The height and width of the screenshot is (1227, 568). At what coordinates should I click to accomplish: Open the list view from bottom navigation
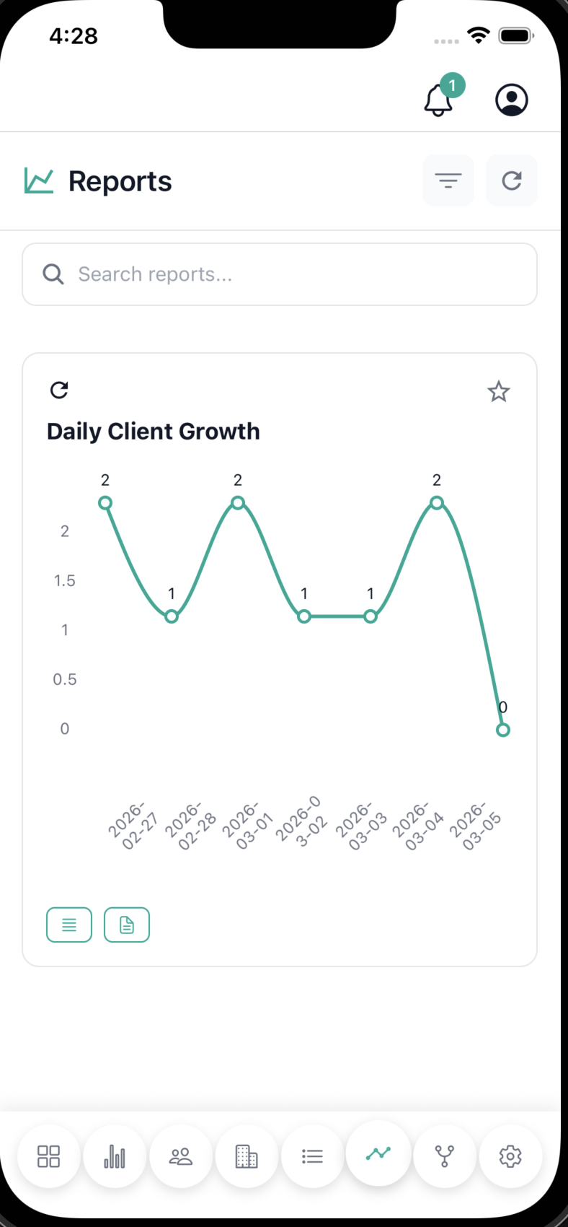pyautogui.click(x=312, y=1156)
